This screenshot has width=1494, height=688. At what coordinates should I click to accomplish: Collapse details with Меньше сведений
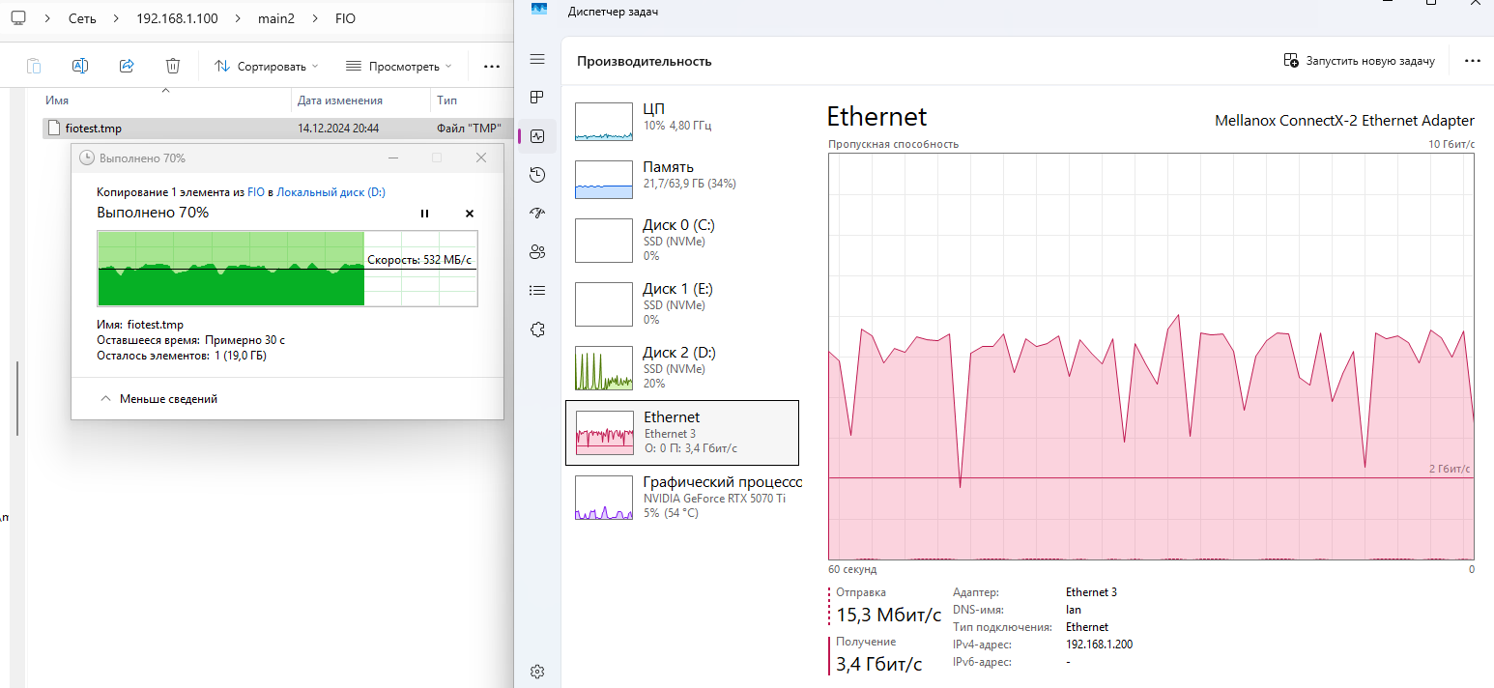[x=158, y=398]
